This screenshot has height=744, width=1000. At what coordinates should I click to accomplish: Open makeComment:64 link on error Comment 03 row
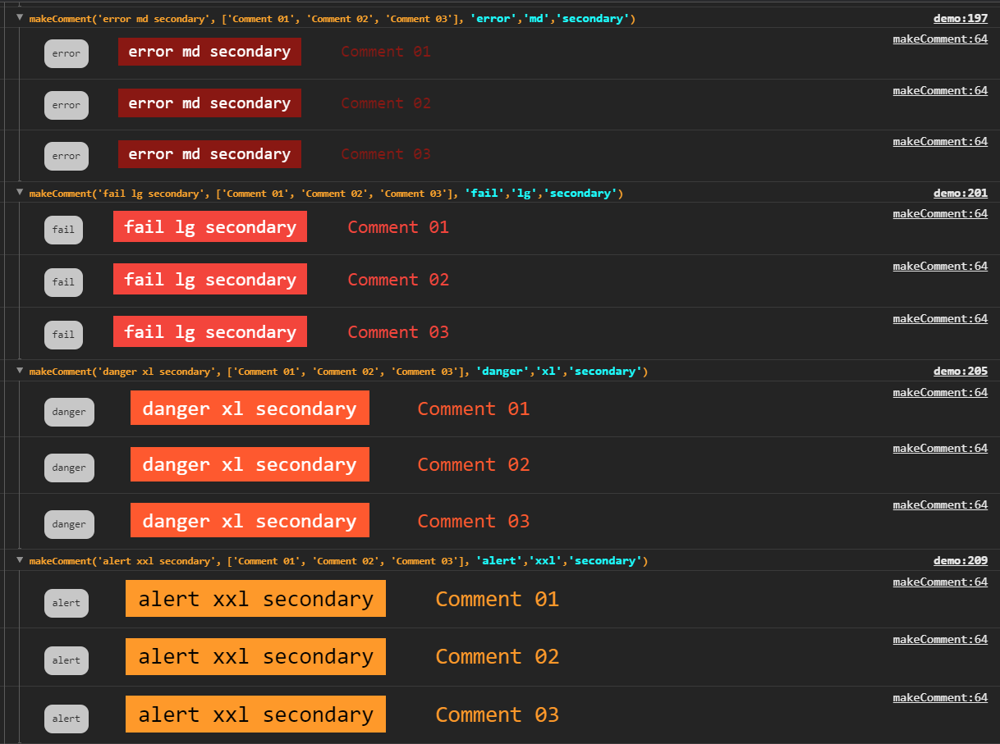pyautogui.click(x=940, y=141)
